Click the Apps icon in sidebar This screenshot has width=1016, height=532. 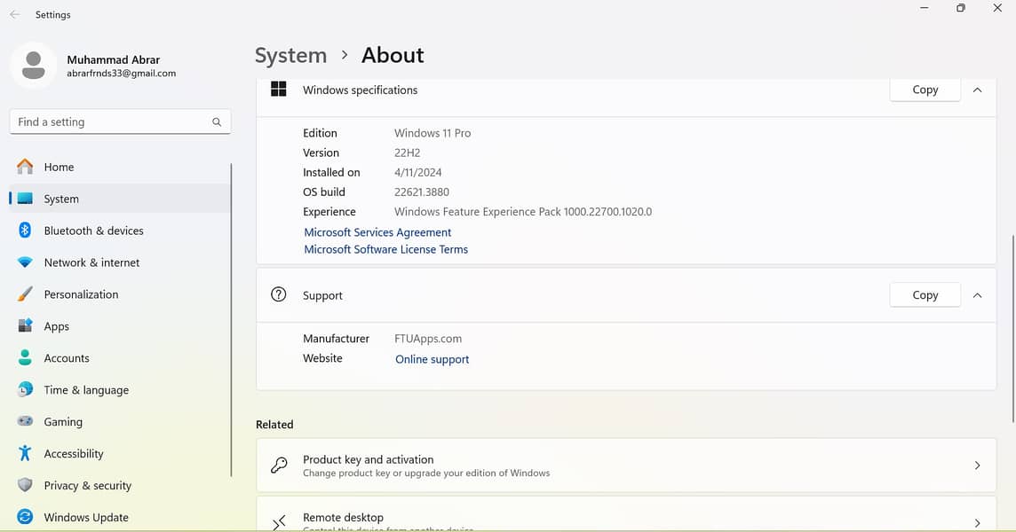[x=25, y=326]
